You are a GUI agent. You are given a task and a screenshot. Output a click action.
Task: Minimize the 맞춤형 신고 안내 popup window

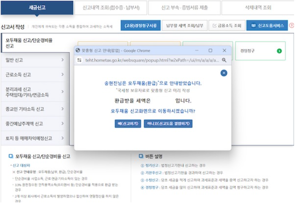click(x=197, y=51)
